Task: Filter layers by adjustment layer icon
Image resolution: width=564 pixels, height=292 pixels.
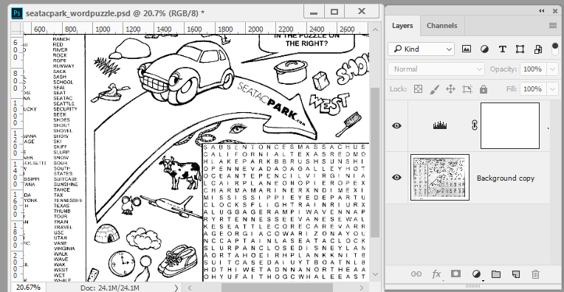Action: tap(484, 49)
